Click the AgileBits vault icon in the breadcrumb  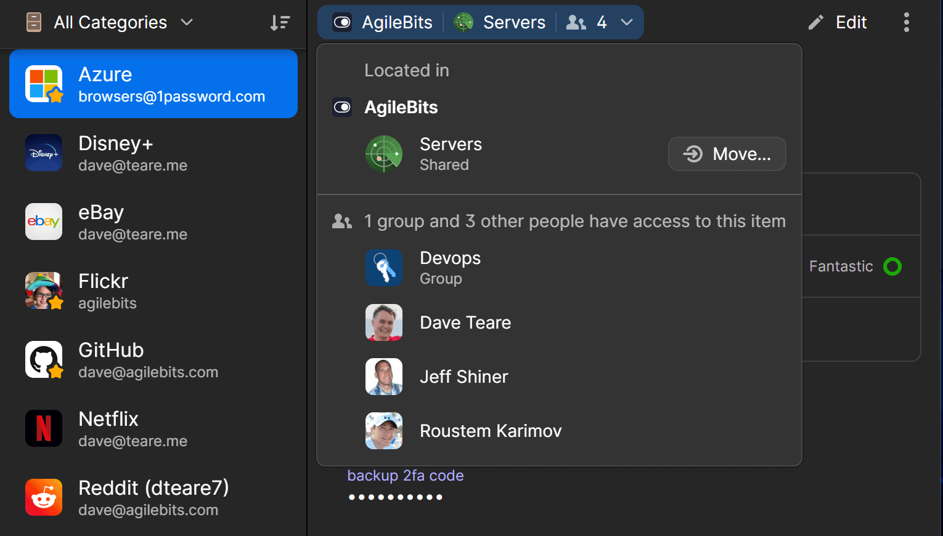[x=341, y=22]
